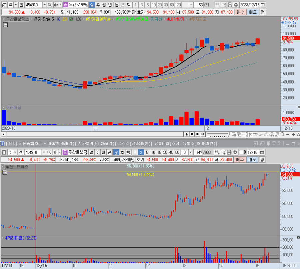Screen dimensions: 300x269
Task: Click the save diskette icon in lower chart toolbar
Action: (229, 152)
